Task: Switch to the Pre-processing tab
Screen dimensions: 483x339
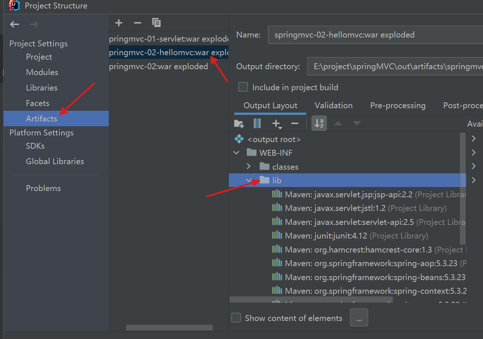Action: pos(398,106)
